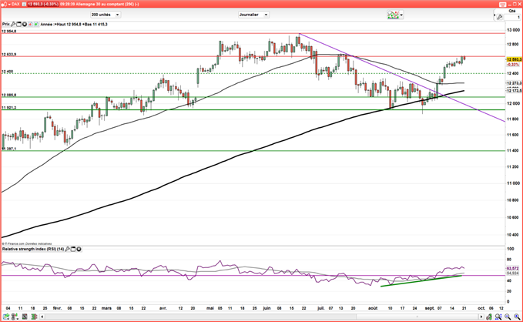Click the info icon next to DAX

click(24, 4)
